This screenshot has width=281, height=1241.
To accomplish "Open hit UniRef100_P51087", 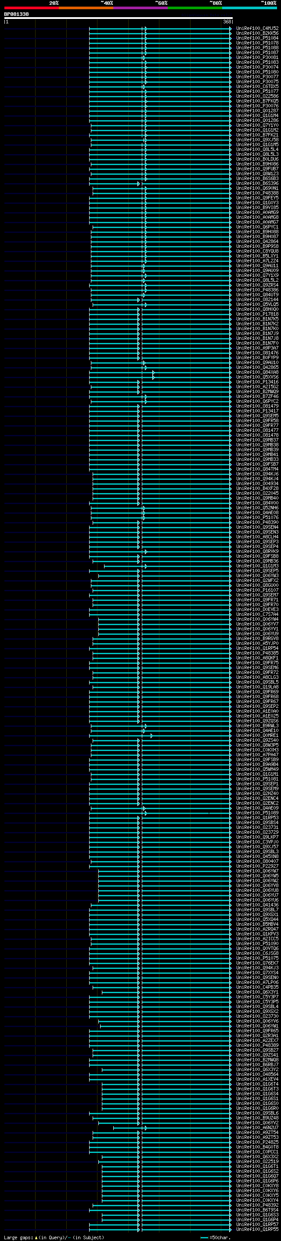I will click(x=257, y=52).
